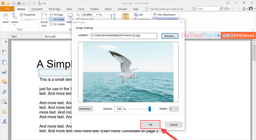Click the Highlight T icon

click(x=125, y=16)
